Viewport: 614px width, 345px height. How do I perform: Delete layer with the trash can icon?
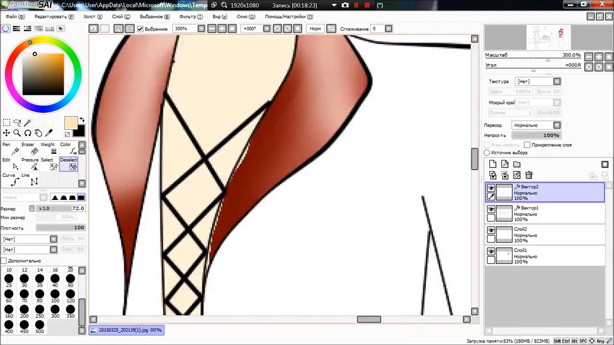click(x=529, y=175)
